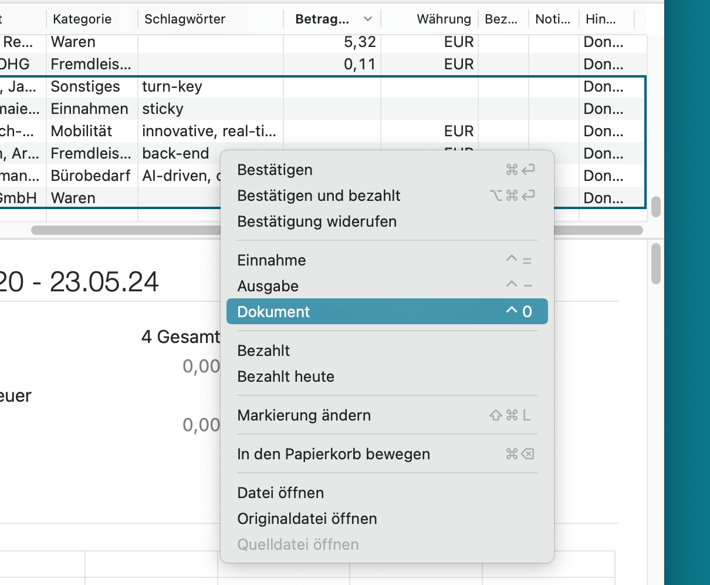The image size is (710, 585).
Task: Mark selection as Ausgabe
Action: click(x=268, y=286)
